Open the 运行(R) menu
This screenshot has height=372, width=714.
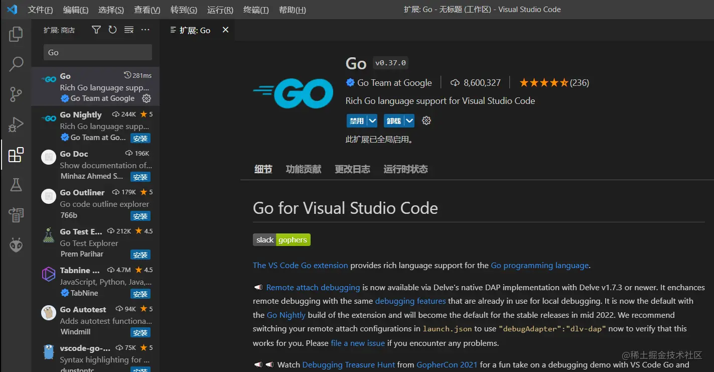coord(220,10)
